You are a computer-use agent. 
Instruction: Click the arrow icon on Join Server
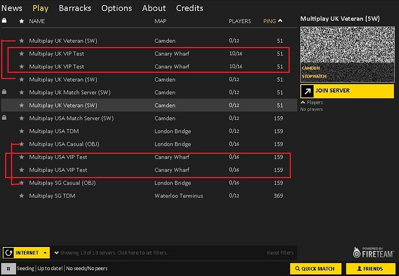308,91
